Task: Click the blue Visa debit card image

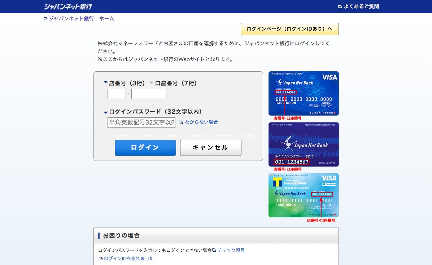Action: pyautogui.click(x=304, y=94)
